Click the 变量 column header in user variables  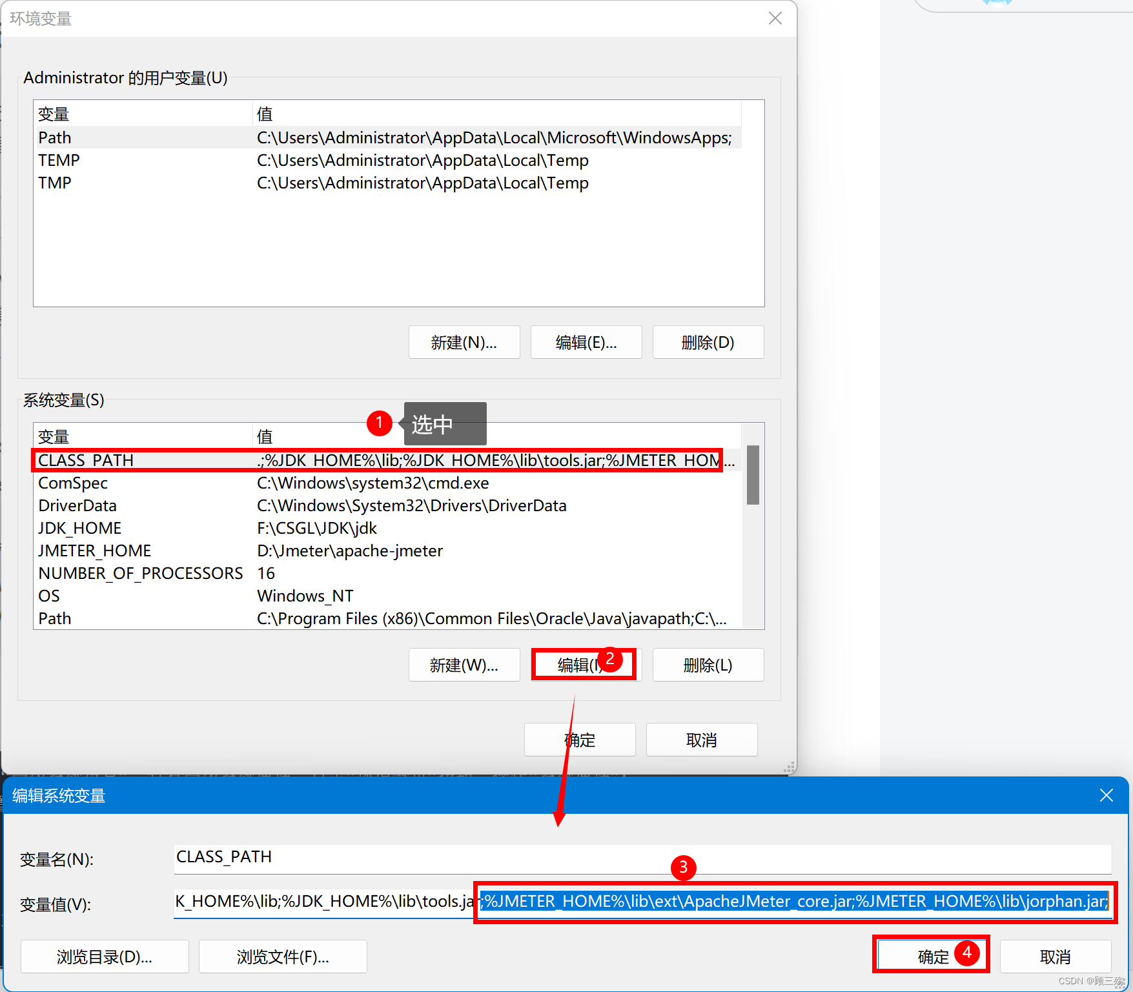coord(143,114)
